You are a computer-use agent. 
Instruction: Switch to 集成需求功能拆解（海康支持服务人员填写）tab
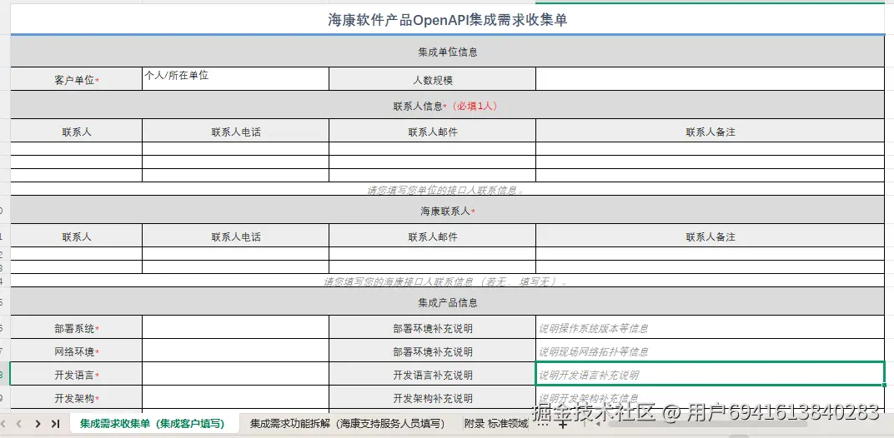[347, 424]
